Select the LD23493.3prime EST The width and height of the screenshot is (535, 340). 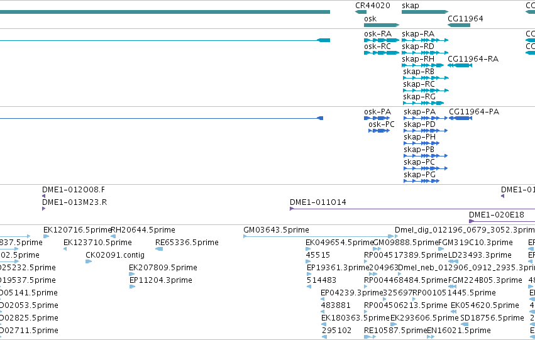[453, 261]
